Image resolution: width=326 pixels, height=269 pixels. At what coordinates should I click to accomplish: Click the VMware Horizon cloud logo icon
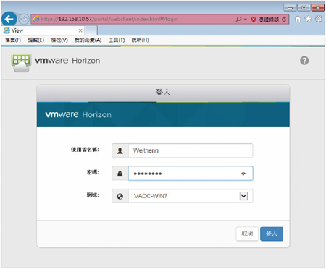pos(21,63)
